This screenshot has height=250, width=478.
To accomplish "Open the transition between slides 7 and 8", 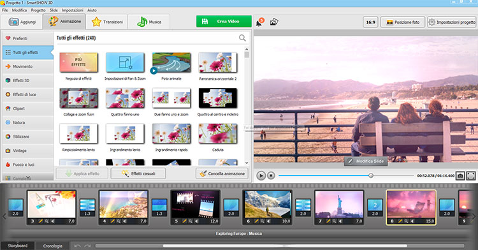I will (x=375, y=207).
